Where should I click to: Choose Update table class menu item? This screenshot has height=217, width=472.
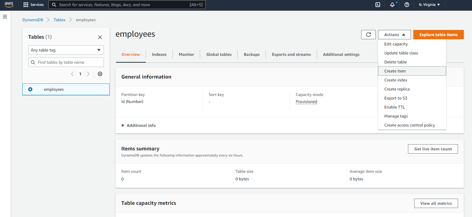[412, 53]
